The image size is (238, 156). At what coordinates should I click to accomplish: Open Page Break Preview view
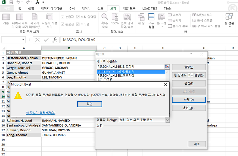pos(20,21)
